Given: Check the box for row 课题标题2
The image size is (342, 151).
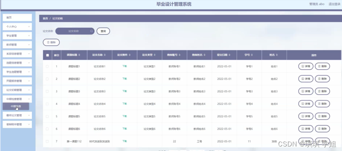Looking at the screenshot, I should point(47,79).
